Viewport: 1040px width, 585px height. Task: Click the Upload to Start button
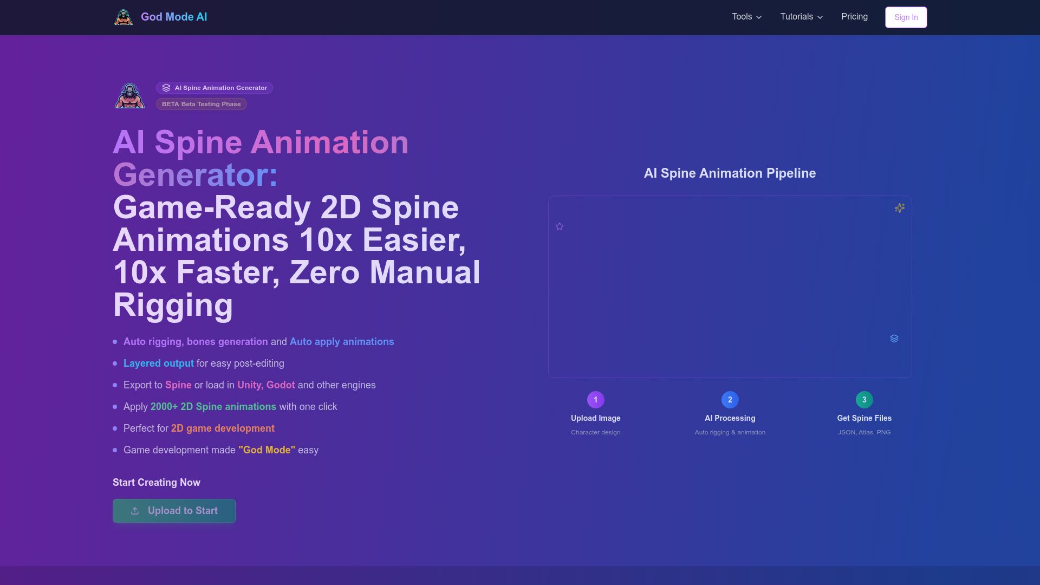[x=174, y=511]
